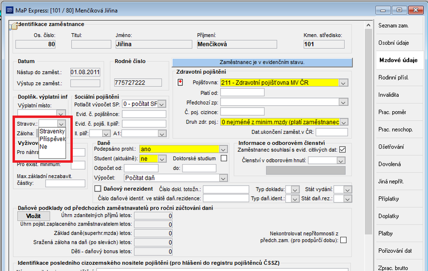Check the Daňový nerezident checkbox
Screen dimensions: 428x271
point(98,189)
